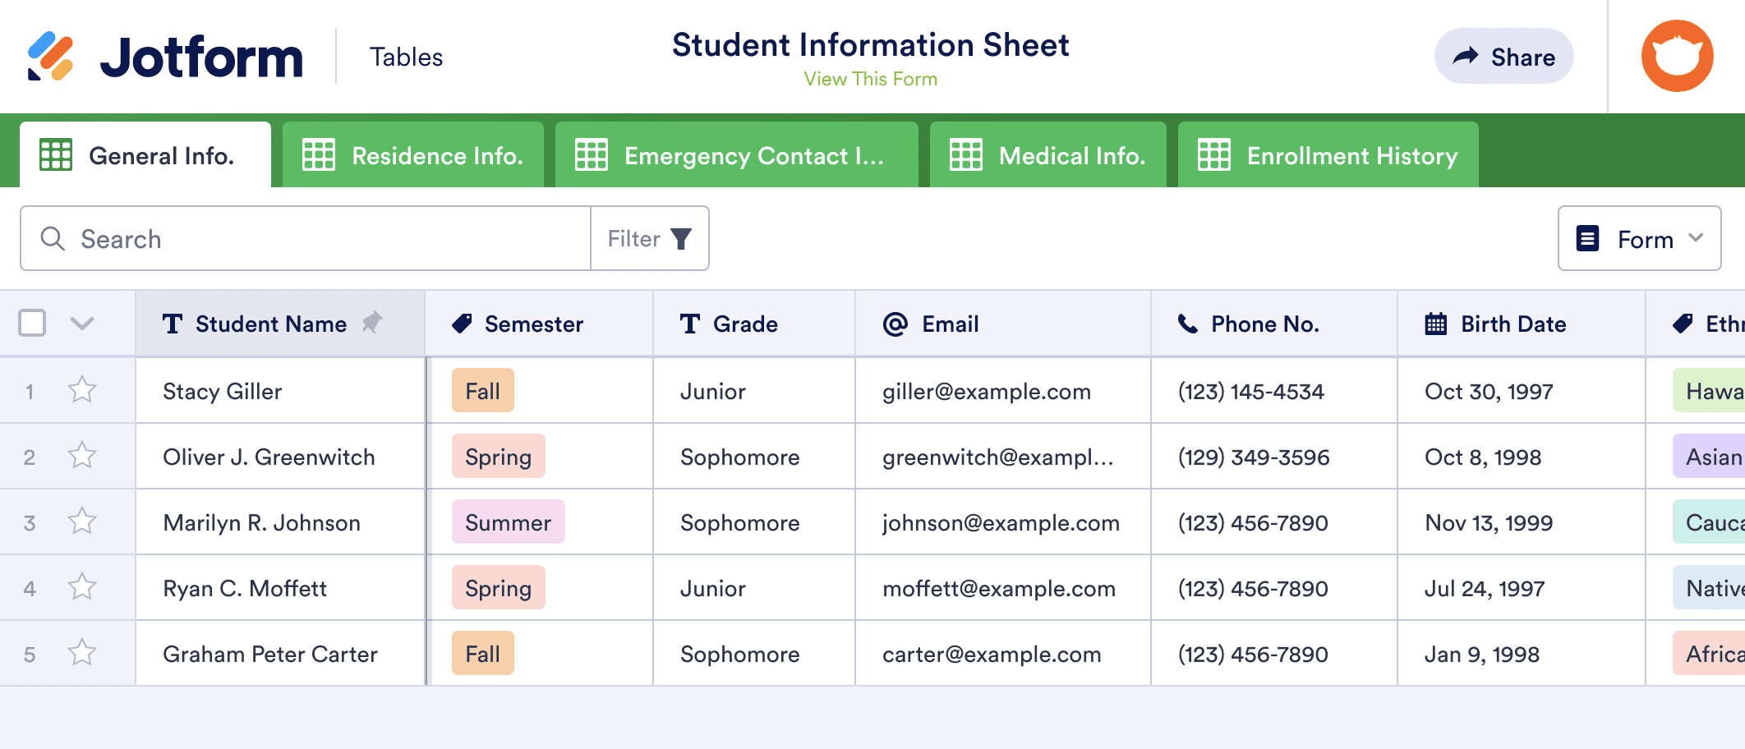1745x749 pixels.
Task: Click the Share button
Action: (1503, 57)
